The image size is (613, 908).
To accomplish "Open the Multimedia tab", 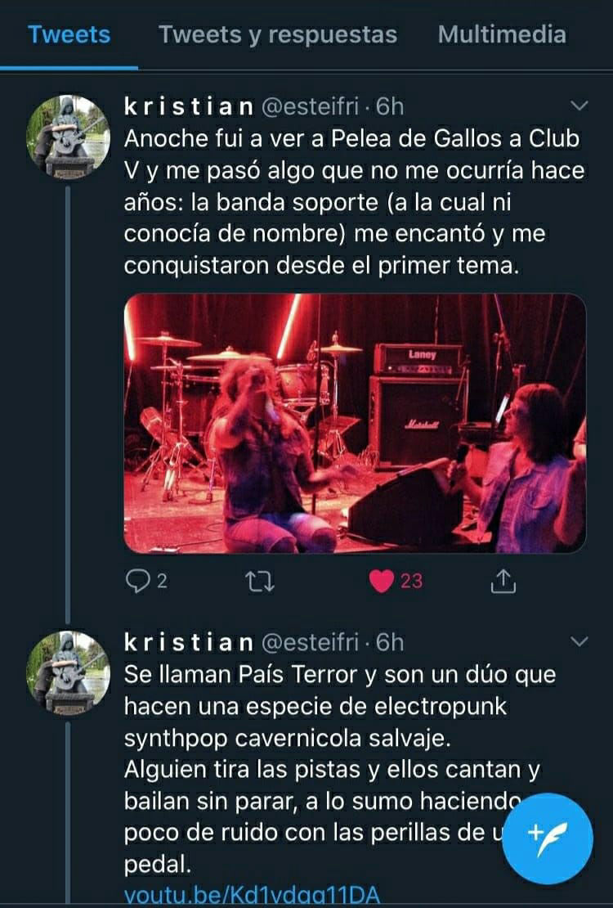I will (502, 34).
